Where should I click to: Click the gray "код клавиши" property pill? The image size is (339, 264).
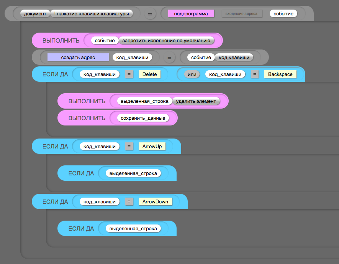coord(234,58)
